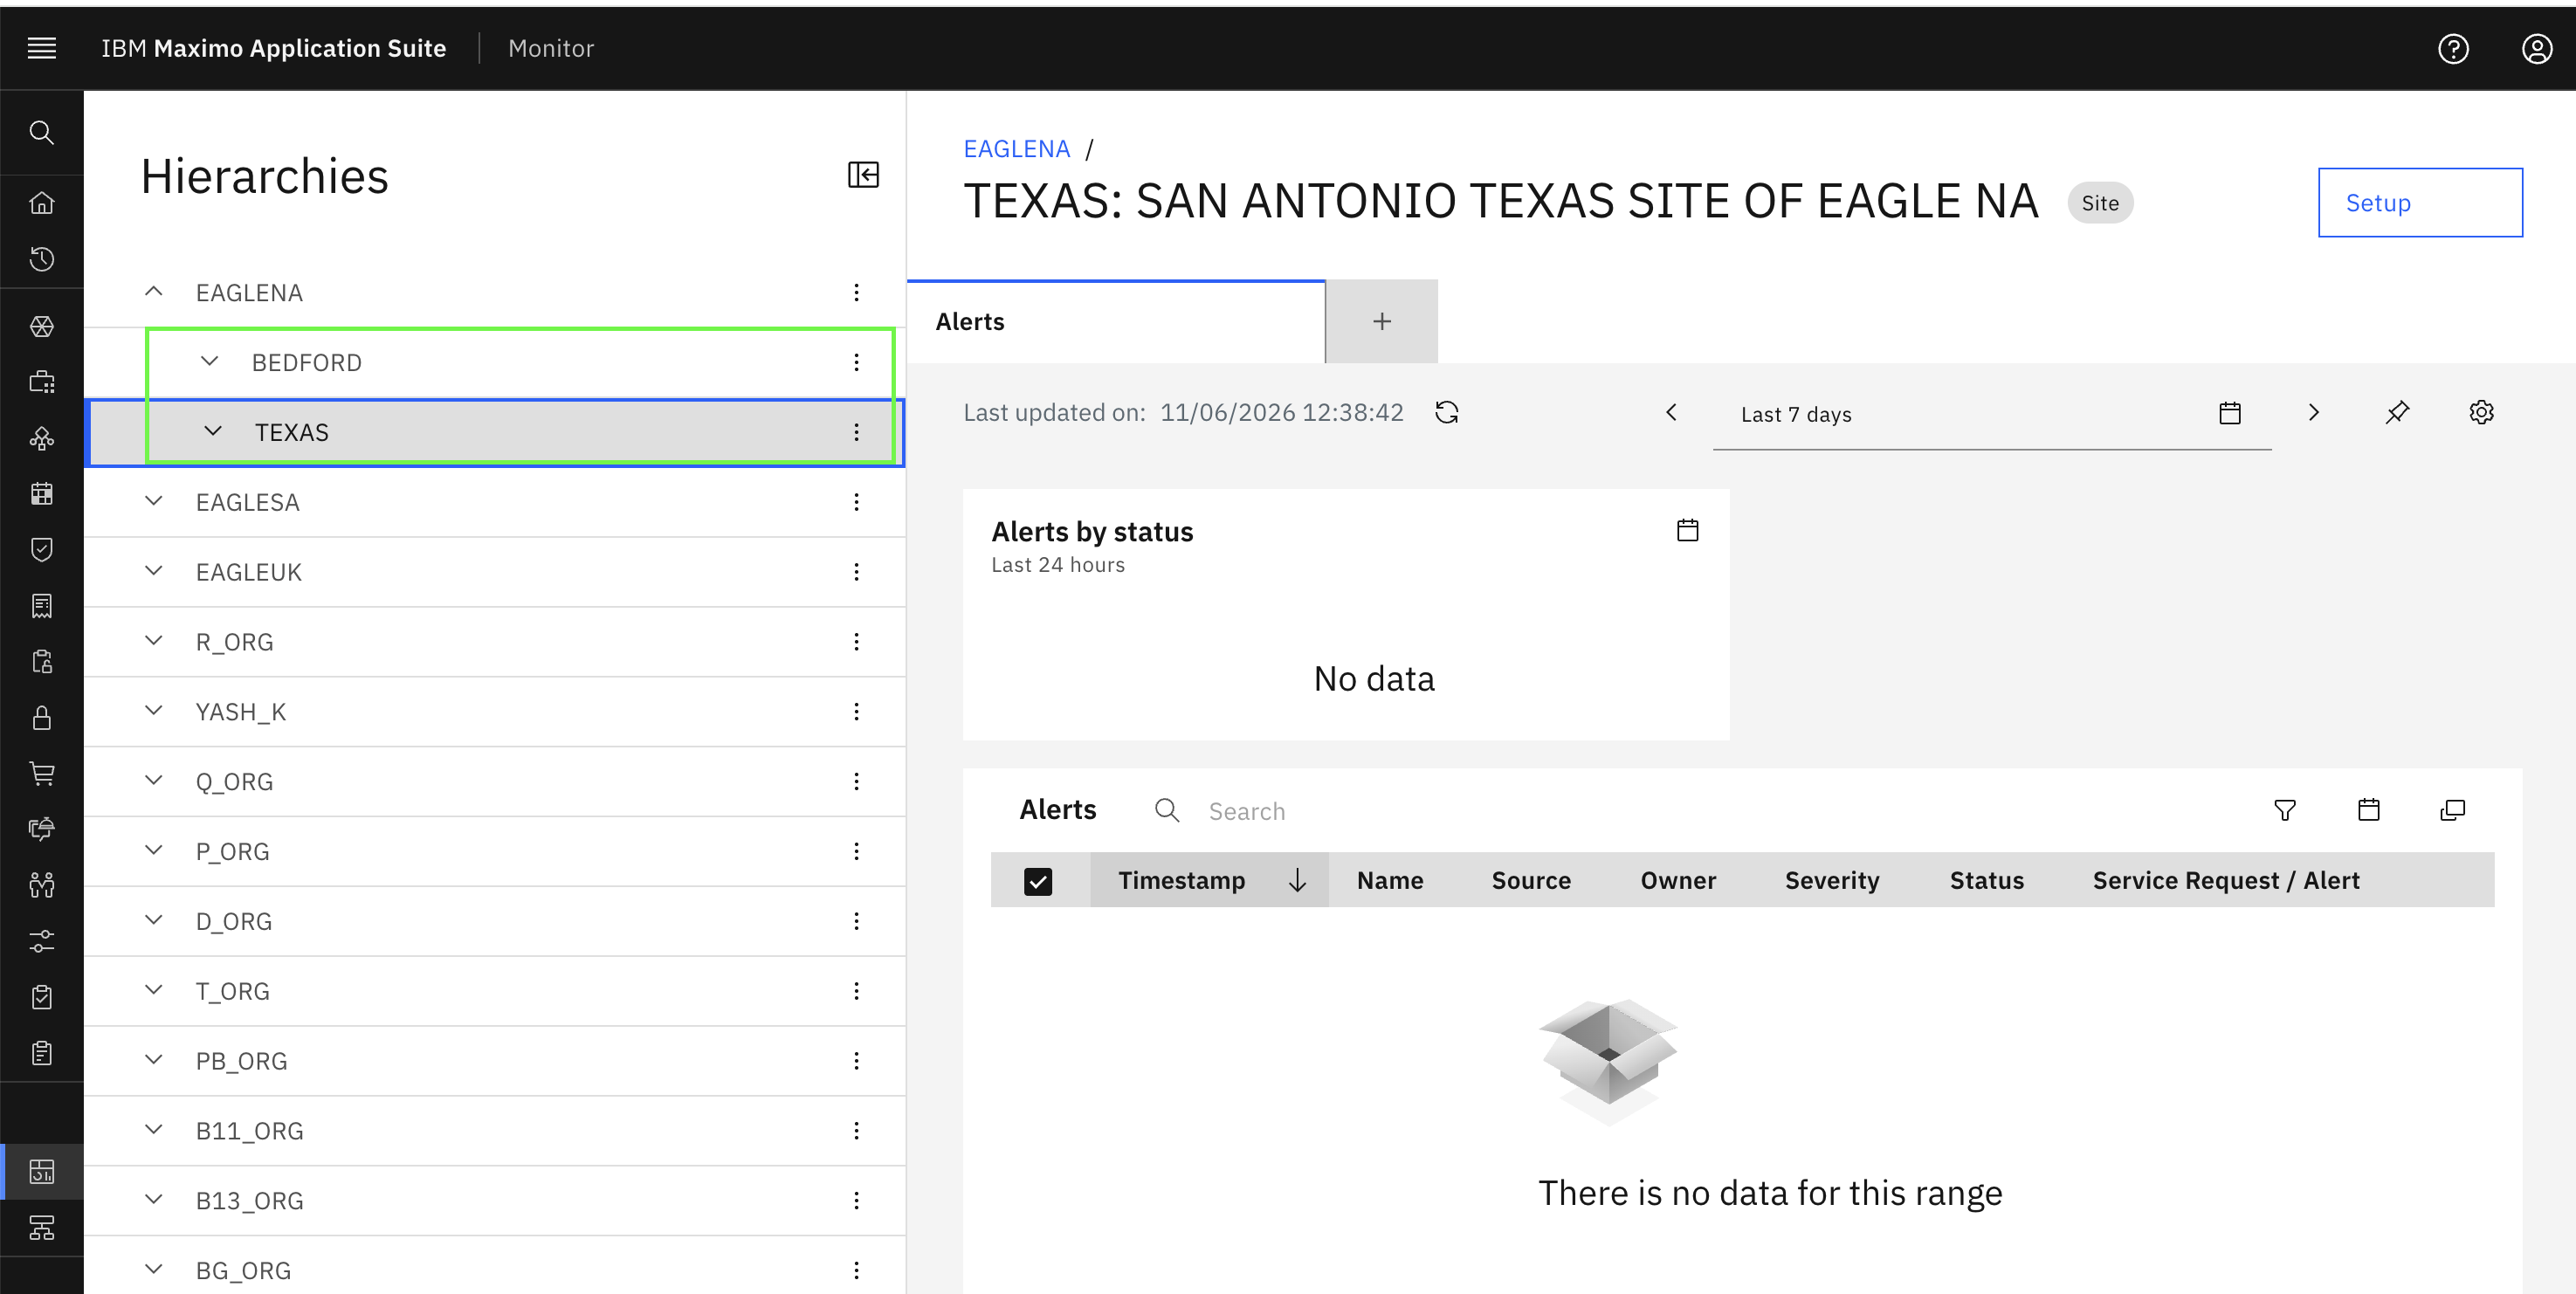This screenshot has width=2576, height=1294.
Task: Open the help icon in header
Action: pyautogui.click(x=2453, y=48)
